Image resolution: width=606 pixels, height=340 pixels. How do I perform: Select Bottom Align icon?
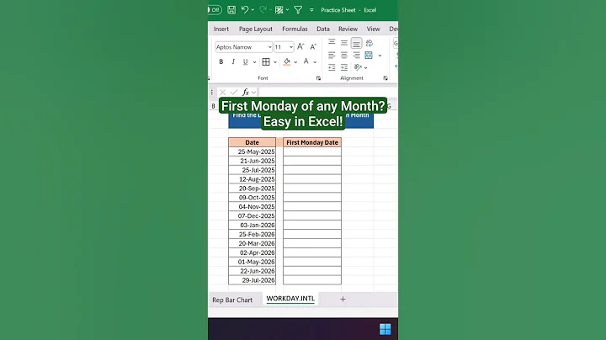tap(356, 43)
